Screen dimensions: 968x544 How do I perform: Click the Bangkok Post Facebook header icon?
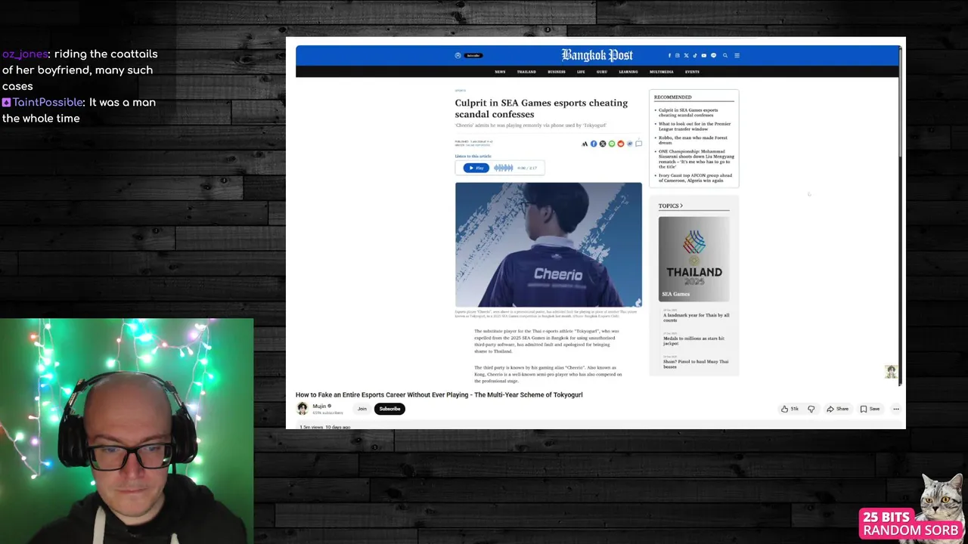[x=669, y=55]
